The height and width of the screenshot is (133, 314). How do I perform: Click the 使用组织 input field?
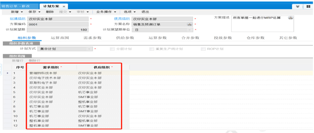pyautogui.click(x=162, y=19)
